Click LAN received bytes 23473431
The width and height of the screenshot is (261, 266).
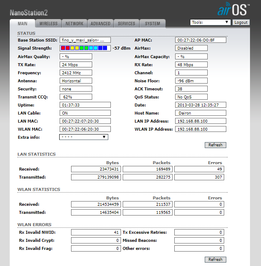[96, 169]
